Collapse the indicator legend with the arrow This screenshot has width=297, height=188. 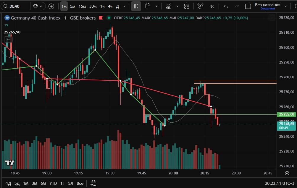point(8,39)
